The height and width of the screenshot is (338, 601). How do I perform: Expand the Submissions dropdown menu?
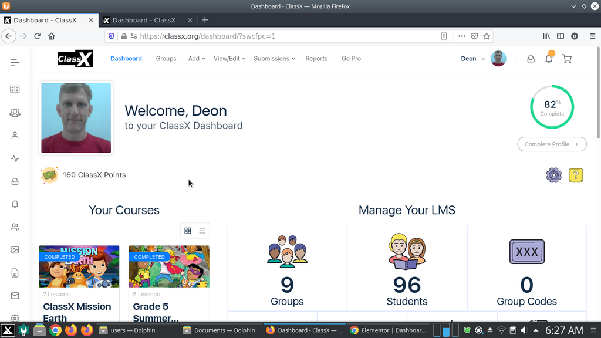tap(275, 59)
